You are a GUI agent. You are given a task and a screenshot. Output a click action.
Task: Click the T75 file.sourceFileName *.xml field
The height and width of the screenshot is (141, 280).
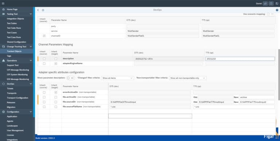234,107
